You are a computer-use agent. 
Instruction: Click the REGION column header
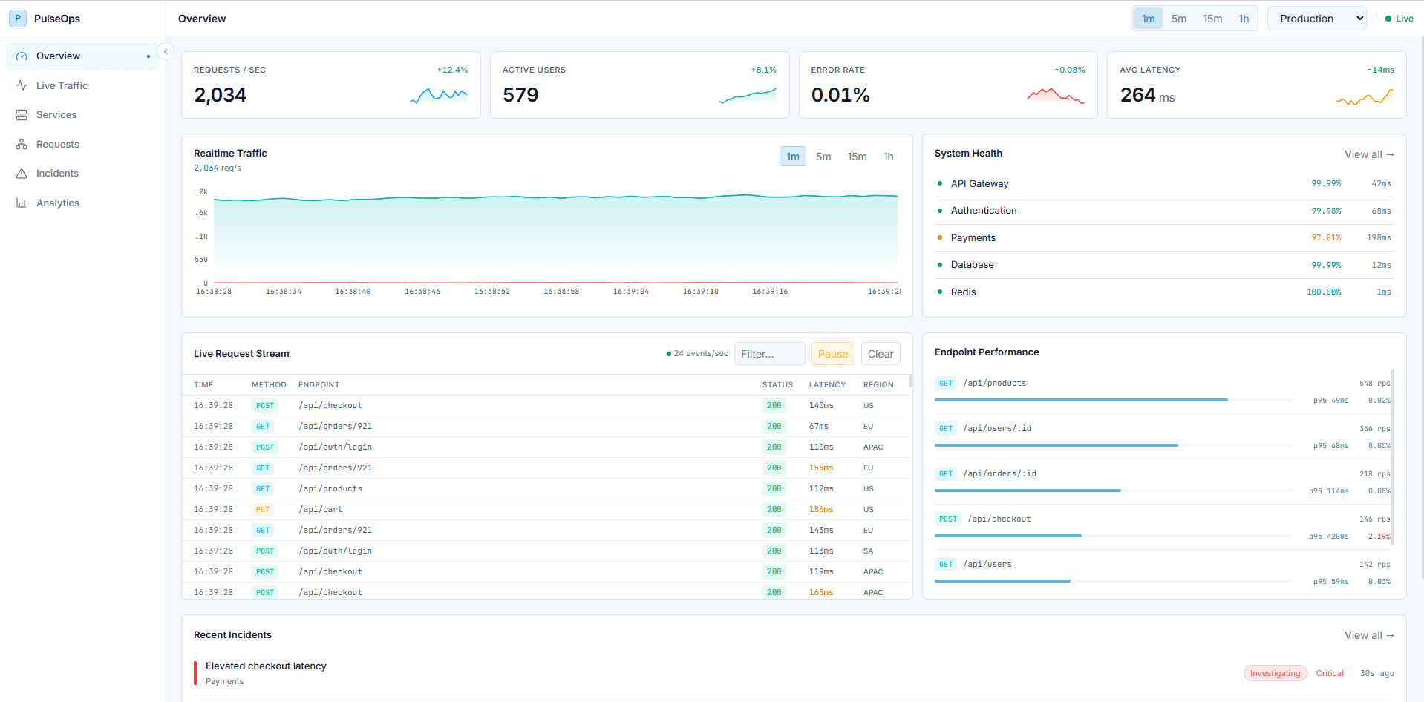878,385
